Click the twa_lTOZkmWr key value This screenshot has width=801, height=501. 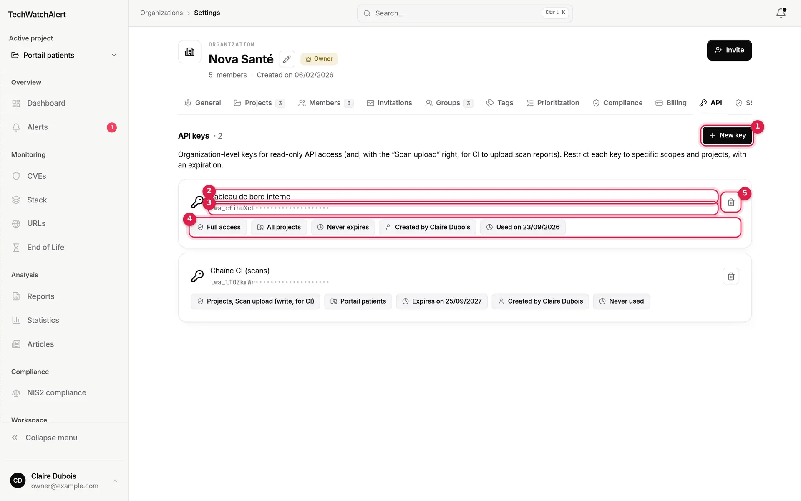(x=270, y=283)
